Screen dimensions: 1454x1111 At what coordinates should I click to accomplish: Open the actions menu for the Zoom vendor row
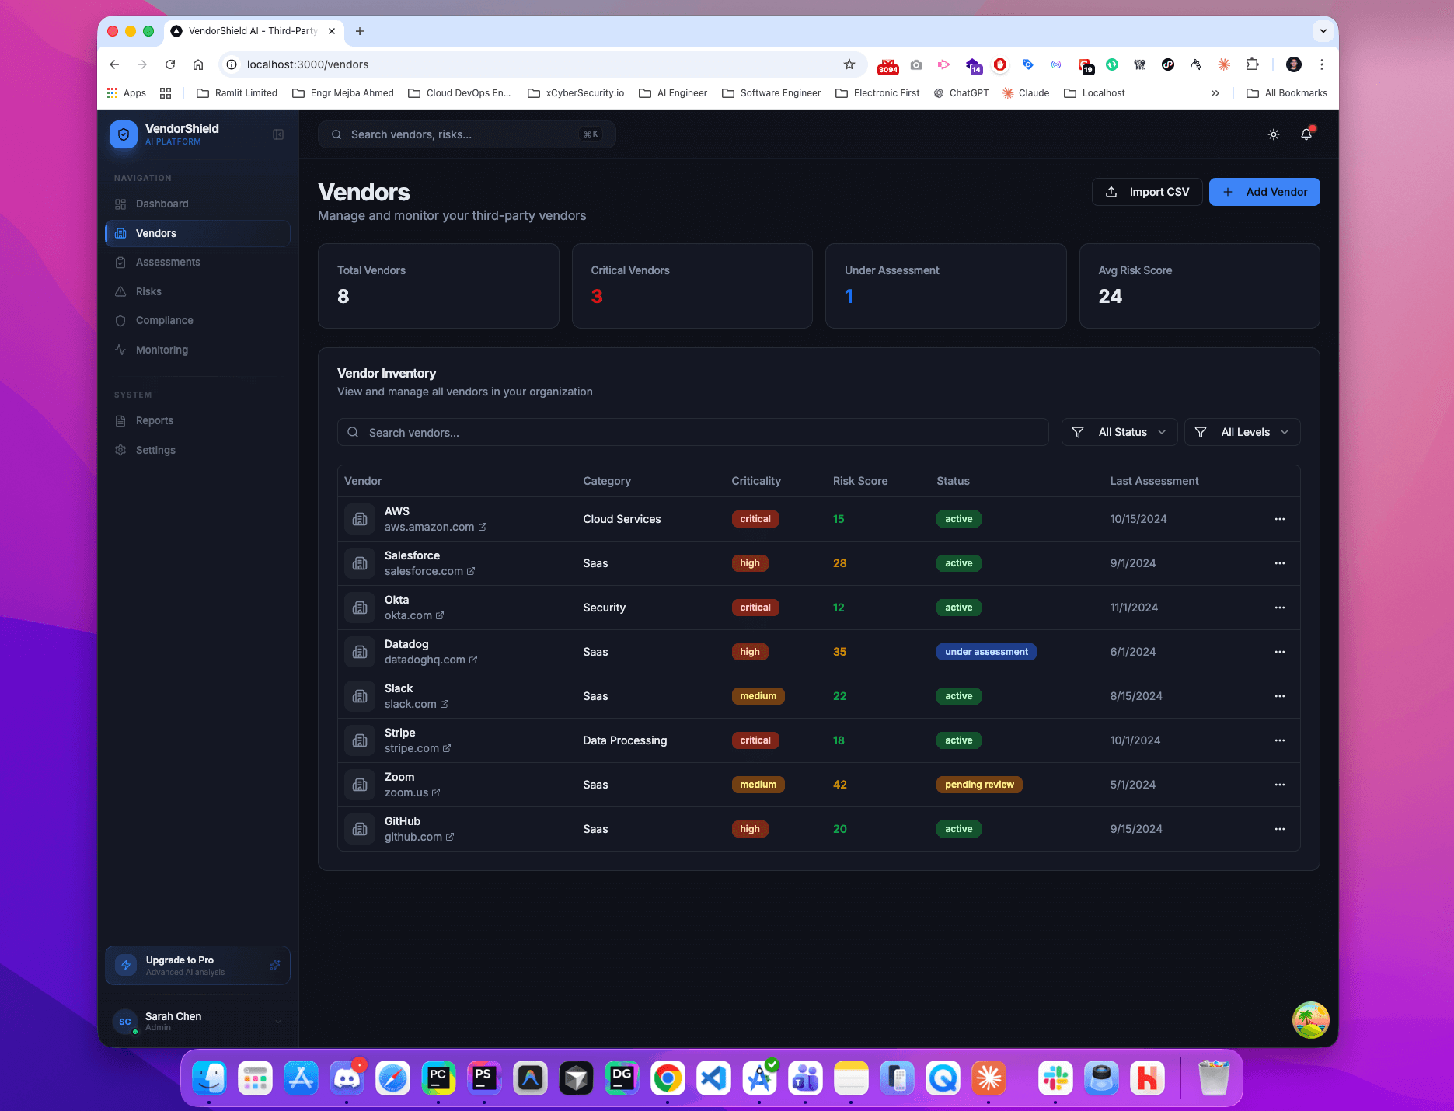pyautogui.click(x=1279, y=785)
